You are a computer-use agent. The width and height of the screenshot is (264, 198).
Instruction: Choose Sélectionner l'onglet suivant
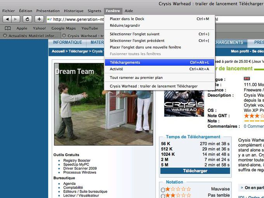coord(160,34)
